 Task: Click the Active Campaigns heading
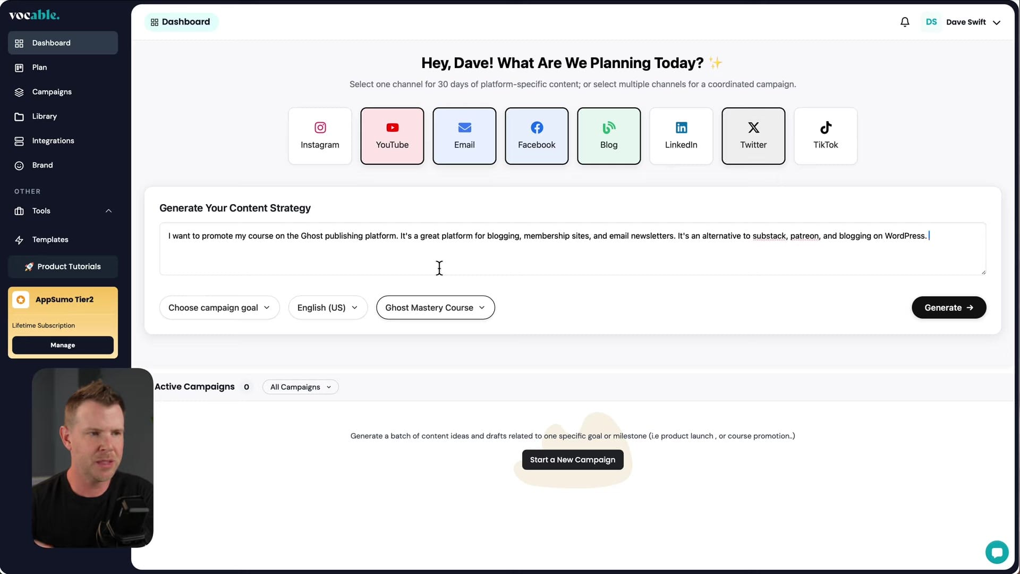(x=194, y=386)
